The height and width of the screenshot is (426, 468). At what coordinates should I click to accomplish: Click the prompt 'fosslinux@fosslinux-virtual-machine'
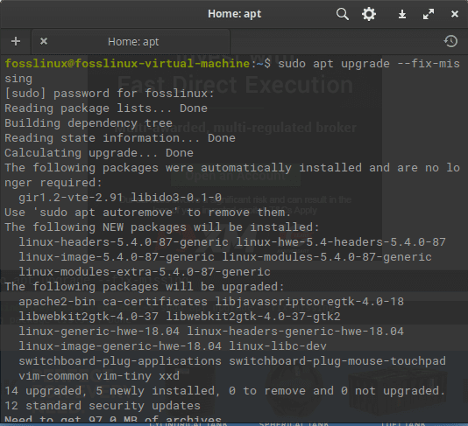[x=127, y=64]
